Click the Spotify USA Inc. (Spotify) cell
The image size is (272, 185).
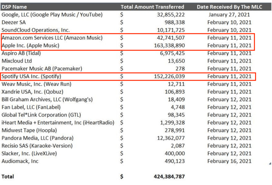(x=31, y=77)
